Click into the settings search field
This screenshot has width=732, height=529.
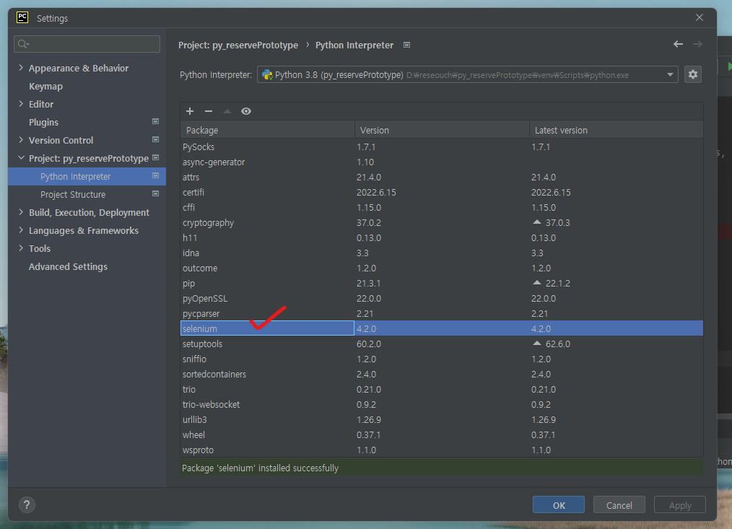pos(87,44)
